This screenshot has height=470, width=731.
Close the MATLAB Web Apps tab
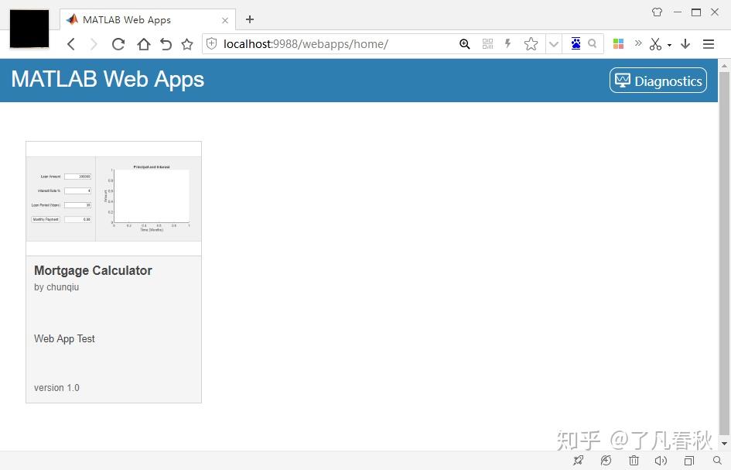tap(225, 20)
